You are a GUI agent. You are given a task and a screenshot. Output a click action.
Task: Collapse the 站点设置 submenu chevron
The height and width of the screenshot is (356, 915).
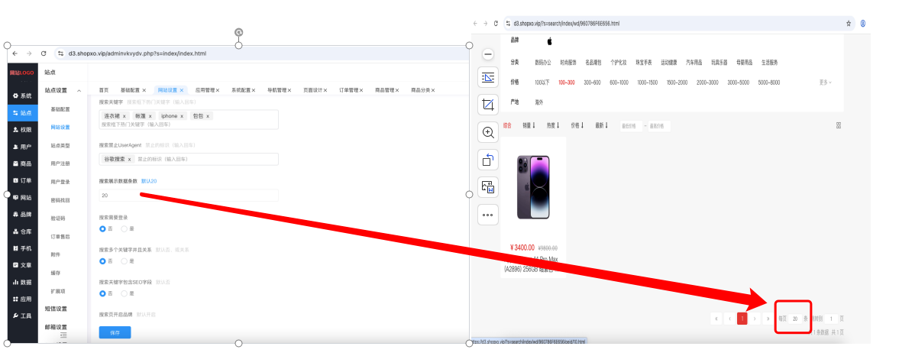tap(79, 90)
